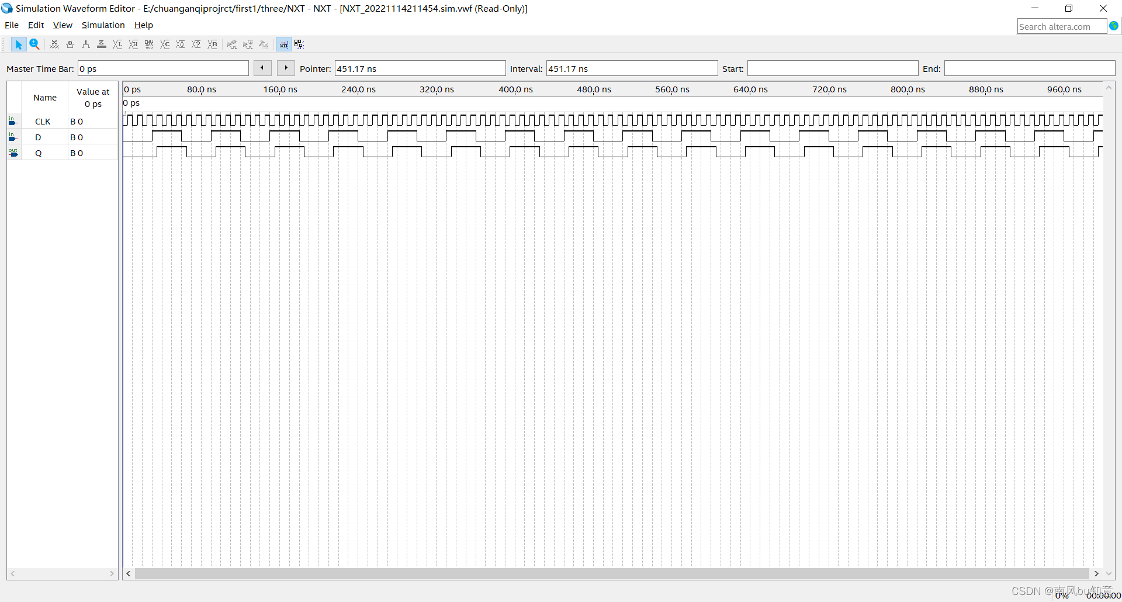Click the Value at 0 ps header
The width and height of the screenshot is (1122, 602).
coord(93,98)
